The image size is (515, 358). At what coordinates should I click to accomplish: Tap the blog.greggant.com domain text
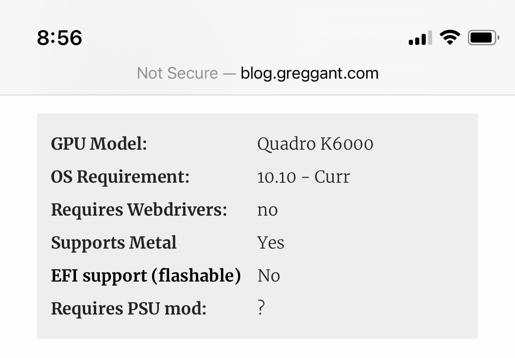click(310, 73)
